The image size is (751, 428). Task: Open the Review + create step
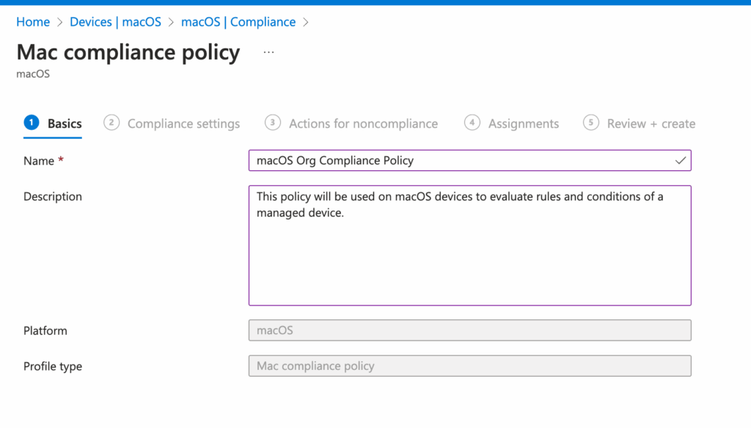click(648, 123)
